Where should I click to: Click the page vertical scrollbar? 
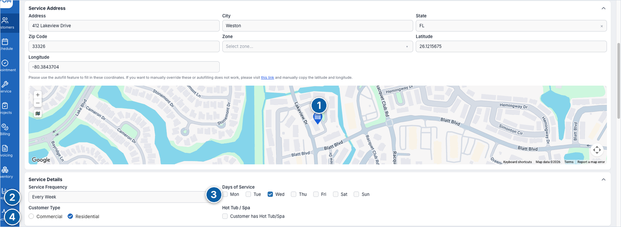[619, 81]
